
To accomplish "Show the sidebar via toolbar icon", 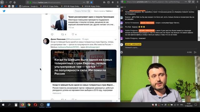I will point(108,2).
